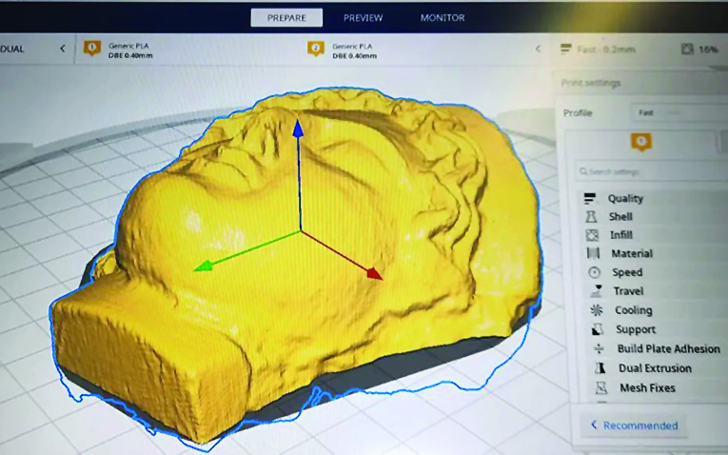Click the Build Plate Adhesion label
The width and height of the screenshot is (728, 455).
pos(669,348)
